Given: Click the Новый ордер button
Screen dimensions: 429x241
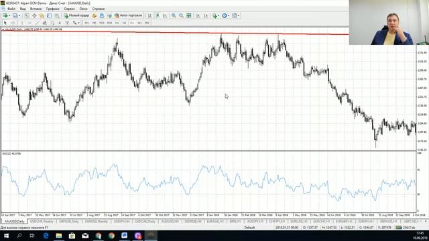Looking at the screenshot, I should click(x=76, y=15).
